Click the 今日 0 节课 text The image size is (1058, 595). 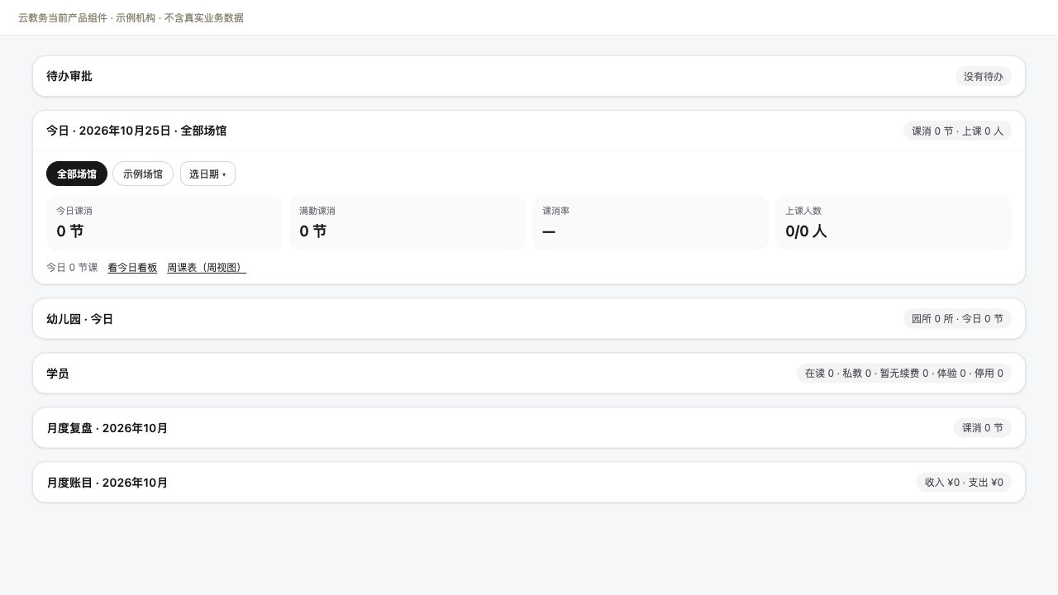tap(72, 268)
